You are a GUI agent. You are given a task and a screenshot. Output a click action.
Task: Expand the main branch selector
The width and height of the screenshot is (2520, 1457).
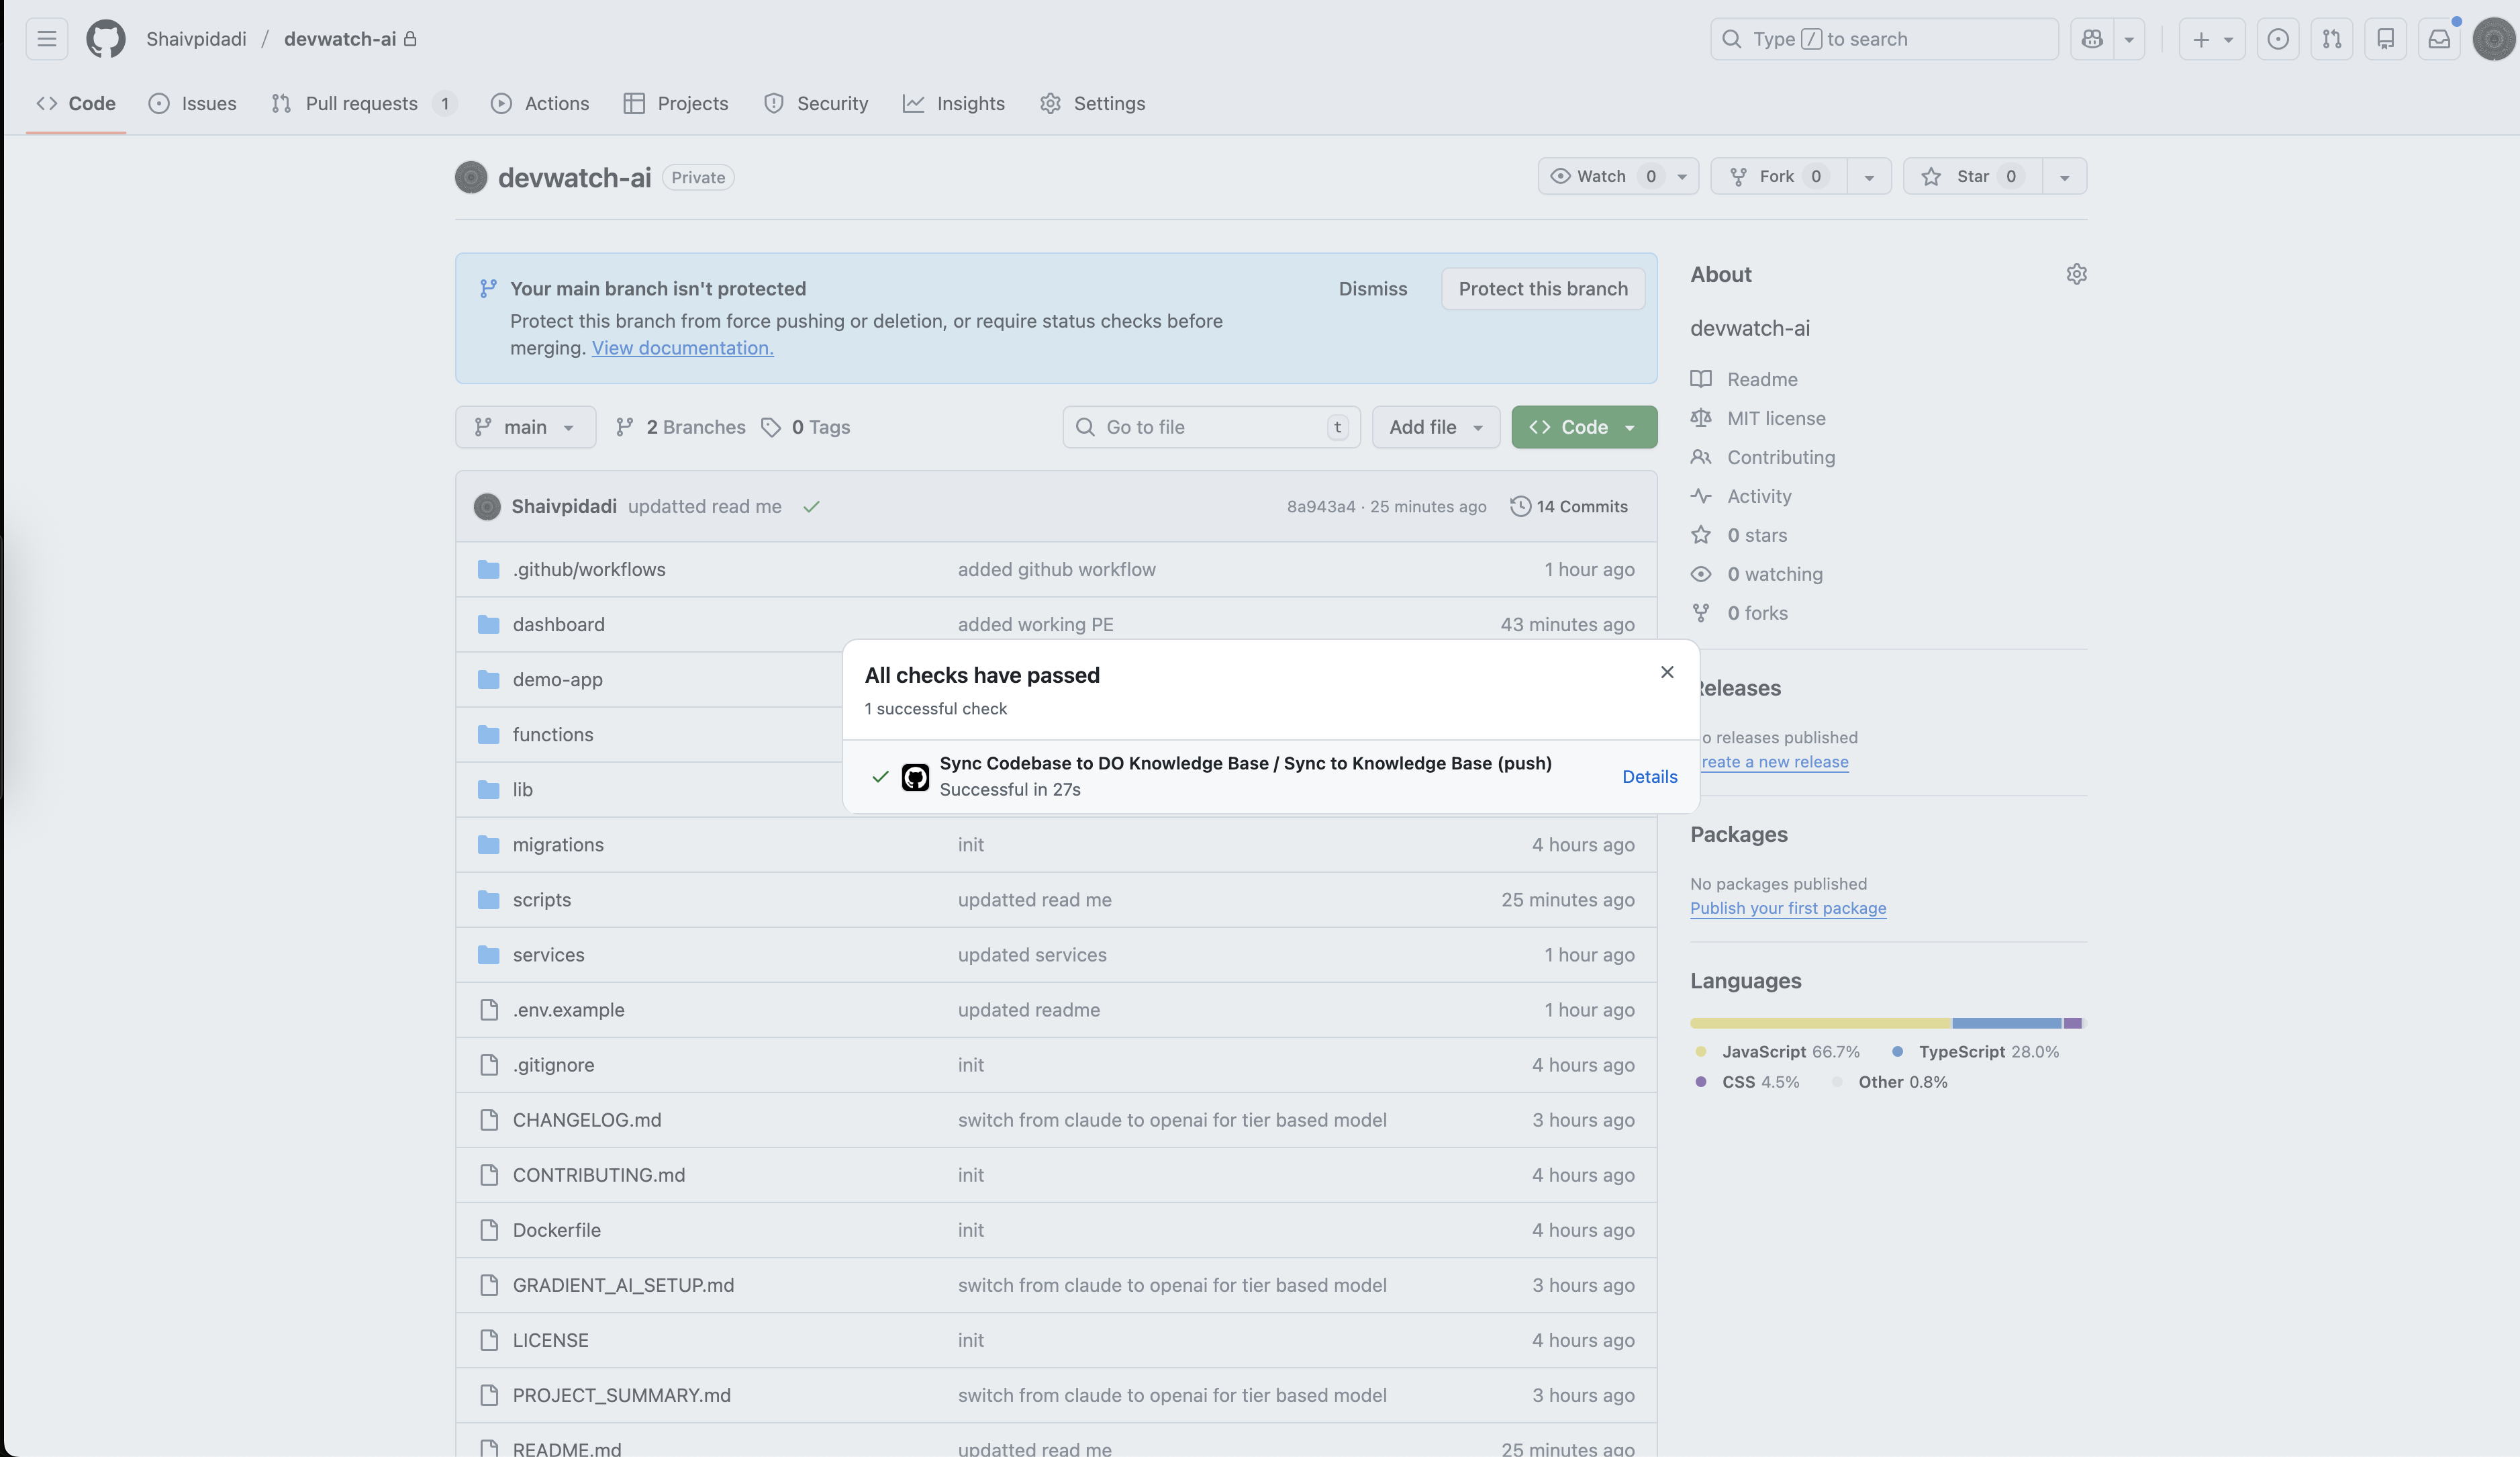(525, 427)
